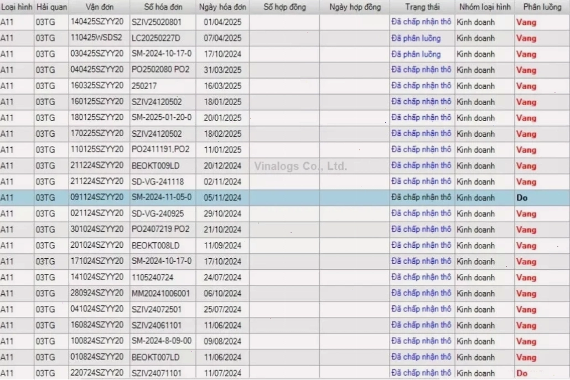Click the invoice date 24/07/2024
Viewport: 570px width, 380px height.
pos(222,278)
